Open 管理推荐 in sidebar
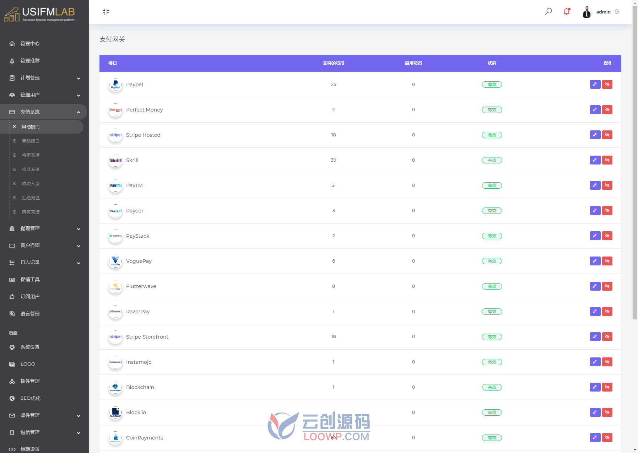The image size is (638, 453). [43, 61]
